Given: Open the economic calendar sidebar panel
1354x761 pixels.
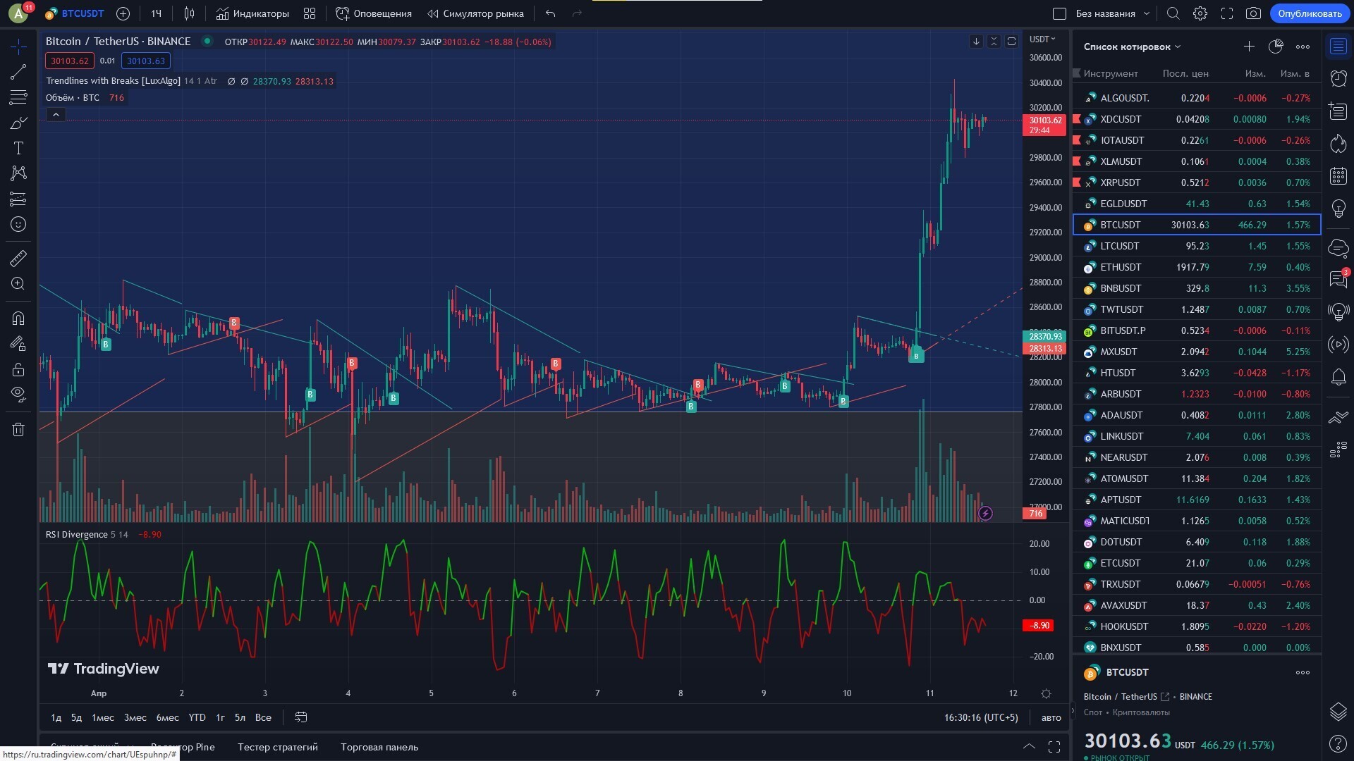Looking at the screenshot, I should point(1338,175).
